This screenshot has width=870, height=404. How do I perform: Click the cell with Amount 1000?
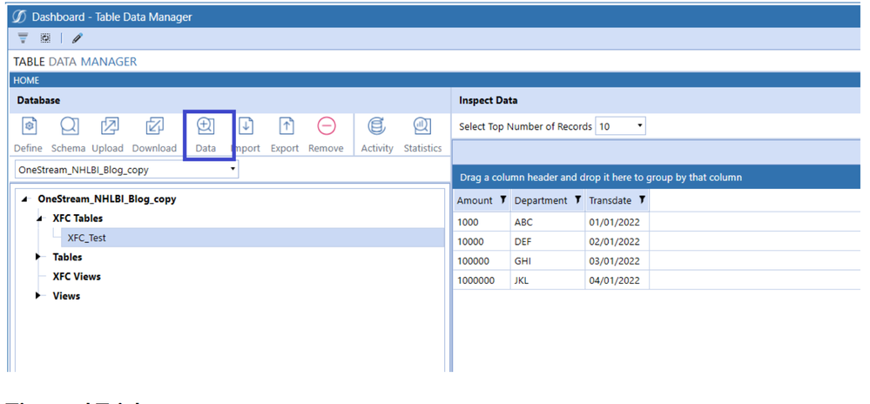coord(482,223)
